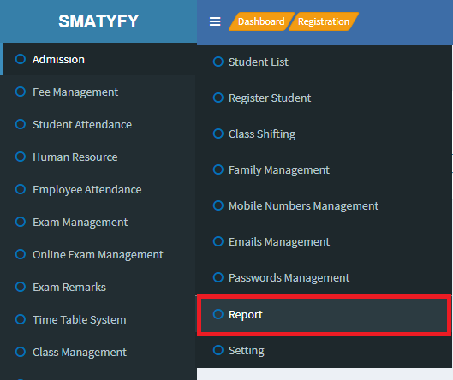Click the circle icon beside Student List
Viewport: 453px width, 380px height.
click(218, 62)
